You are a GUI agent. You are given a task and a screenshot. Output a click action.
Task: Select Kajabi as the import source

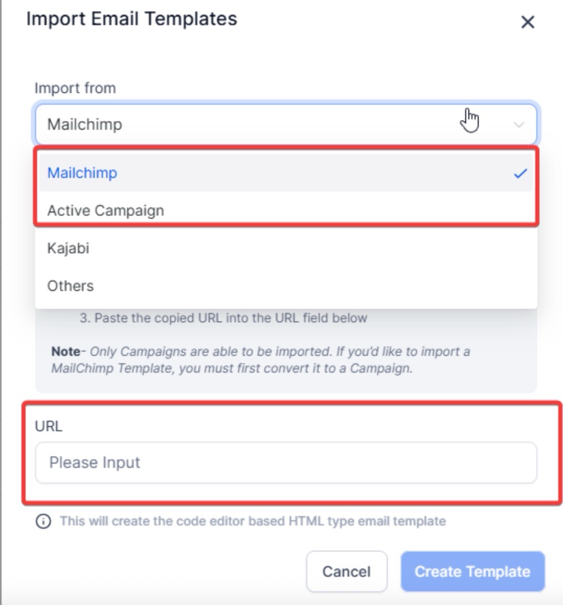[x=69, y=248]
